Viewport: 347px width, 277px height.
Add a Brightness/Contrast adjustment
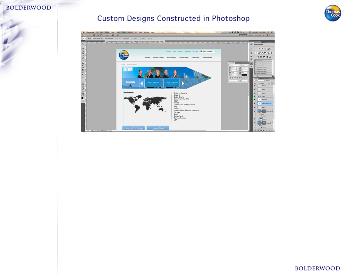[x=260, y=48]
